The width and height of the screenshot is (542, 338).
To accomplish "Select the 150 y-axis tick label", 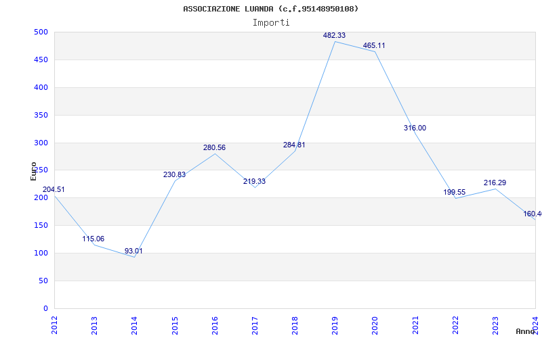I will coord(41,226).
